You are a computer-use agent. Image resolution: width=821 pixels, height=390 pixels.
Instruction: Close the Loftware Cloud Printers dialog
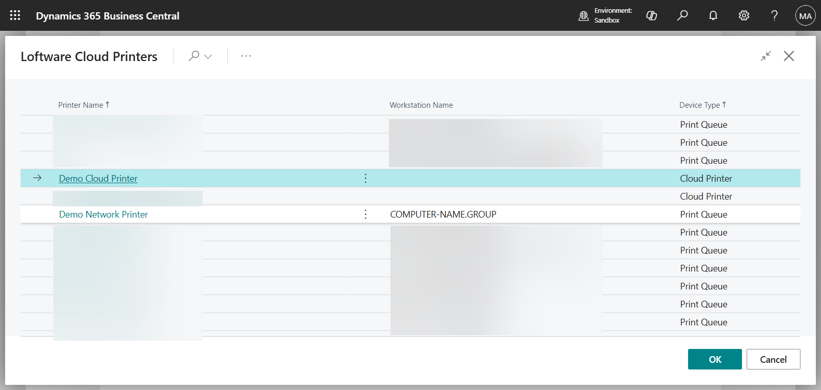coord(789,56)
